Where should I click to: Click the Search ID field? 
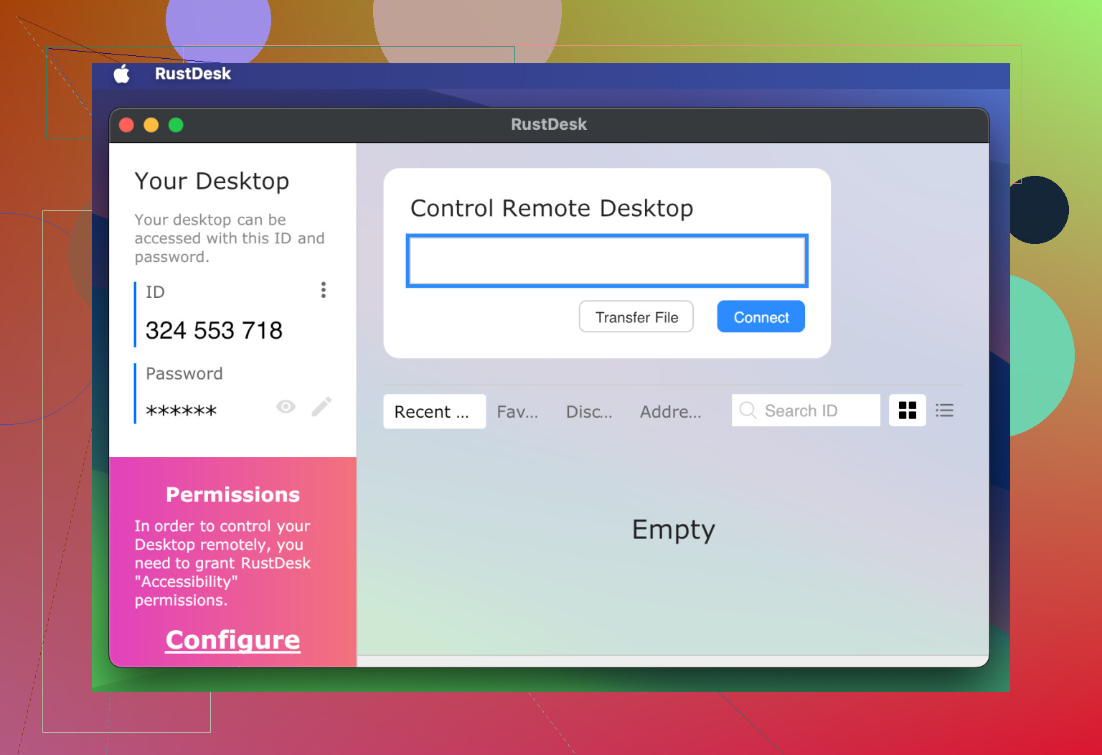click(806, 411)
